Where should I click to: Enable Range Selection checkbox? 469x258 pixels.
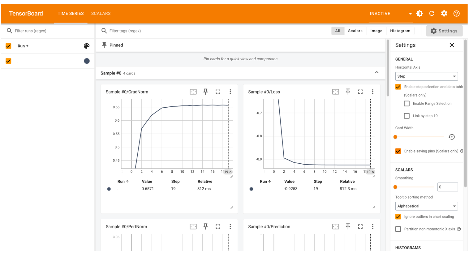pos(407,104)
